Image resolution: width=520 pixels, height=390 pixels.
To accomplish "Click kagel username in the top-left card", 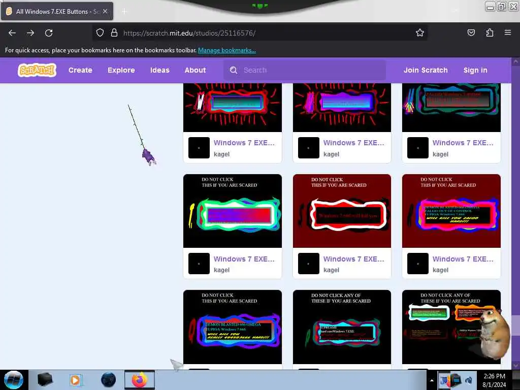I will (221, 154).
